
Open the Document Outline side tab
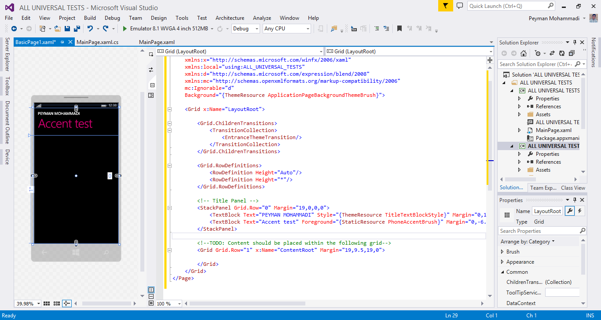point(7,122)
